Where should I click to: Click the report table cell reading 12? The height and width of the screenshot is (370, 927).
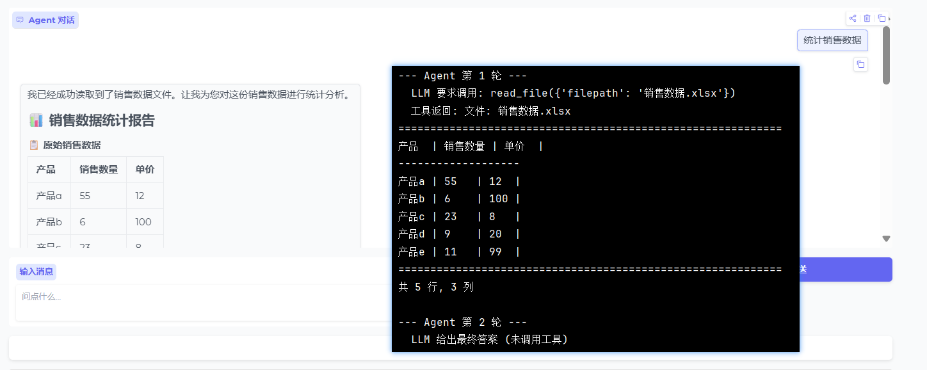coord(145,196)
